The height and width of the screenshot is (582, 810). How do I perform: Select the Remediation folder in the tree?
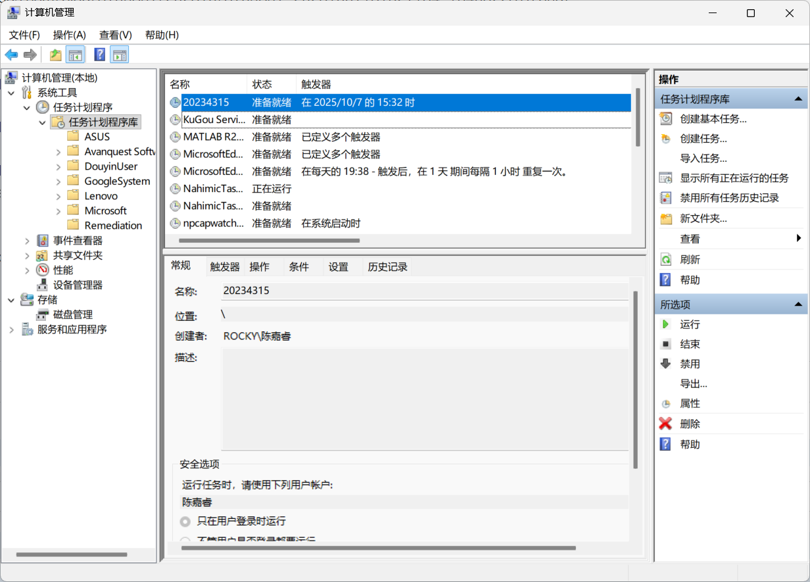pos(113,226)
